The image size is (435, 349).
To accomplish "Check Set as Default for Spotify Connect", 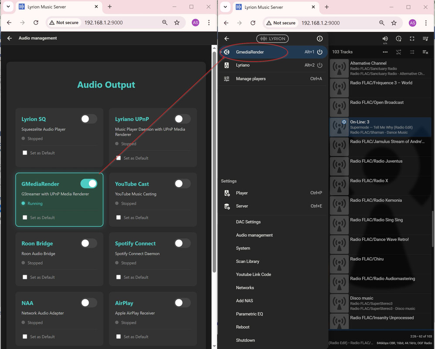I will coord(119,277).
